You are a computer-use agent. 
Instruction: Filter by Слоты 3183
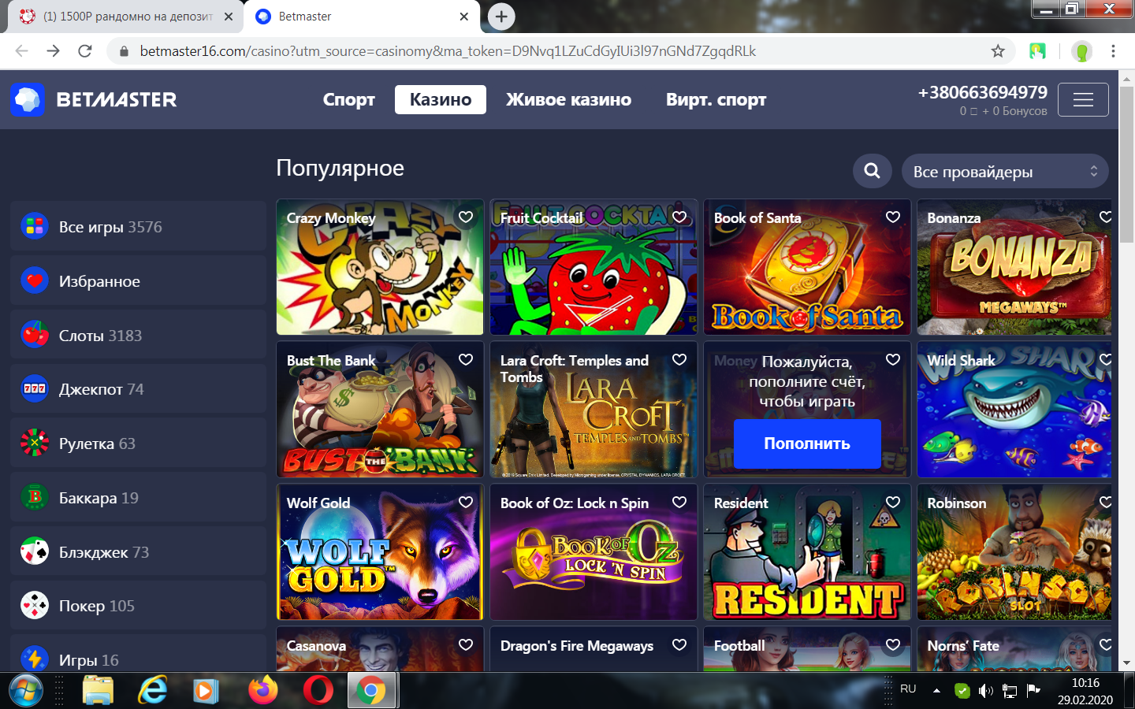pos(139,336)
